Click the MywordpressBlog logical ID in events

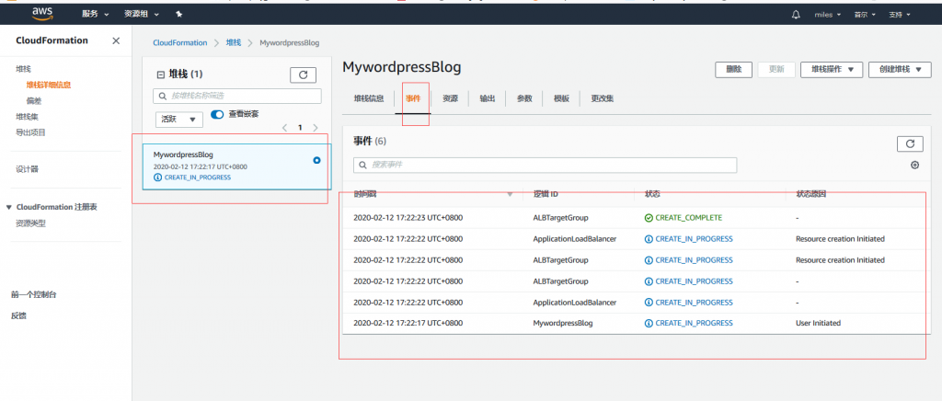coord(562,323)
